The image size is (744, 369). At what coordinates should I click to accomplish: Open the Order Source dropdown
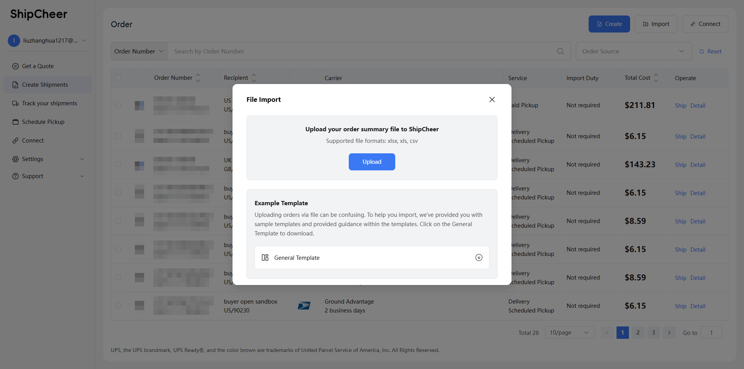634,51
